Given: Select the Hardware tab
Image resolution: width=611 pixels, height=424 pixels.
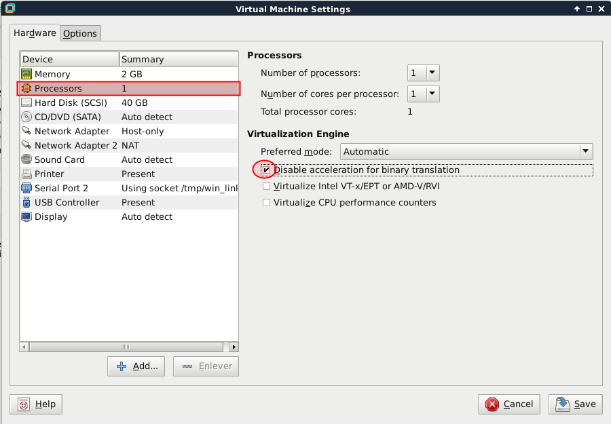Looking at the screenshot, I should coord(35,33).
